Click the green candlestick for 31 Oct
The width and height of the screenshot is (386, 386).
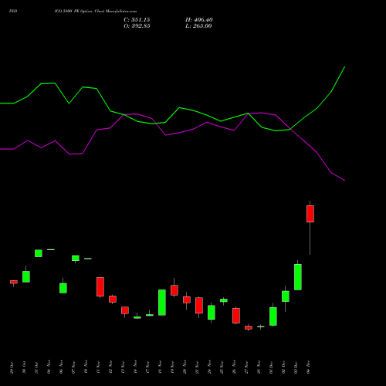(x=39, y=253)
